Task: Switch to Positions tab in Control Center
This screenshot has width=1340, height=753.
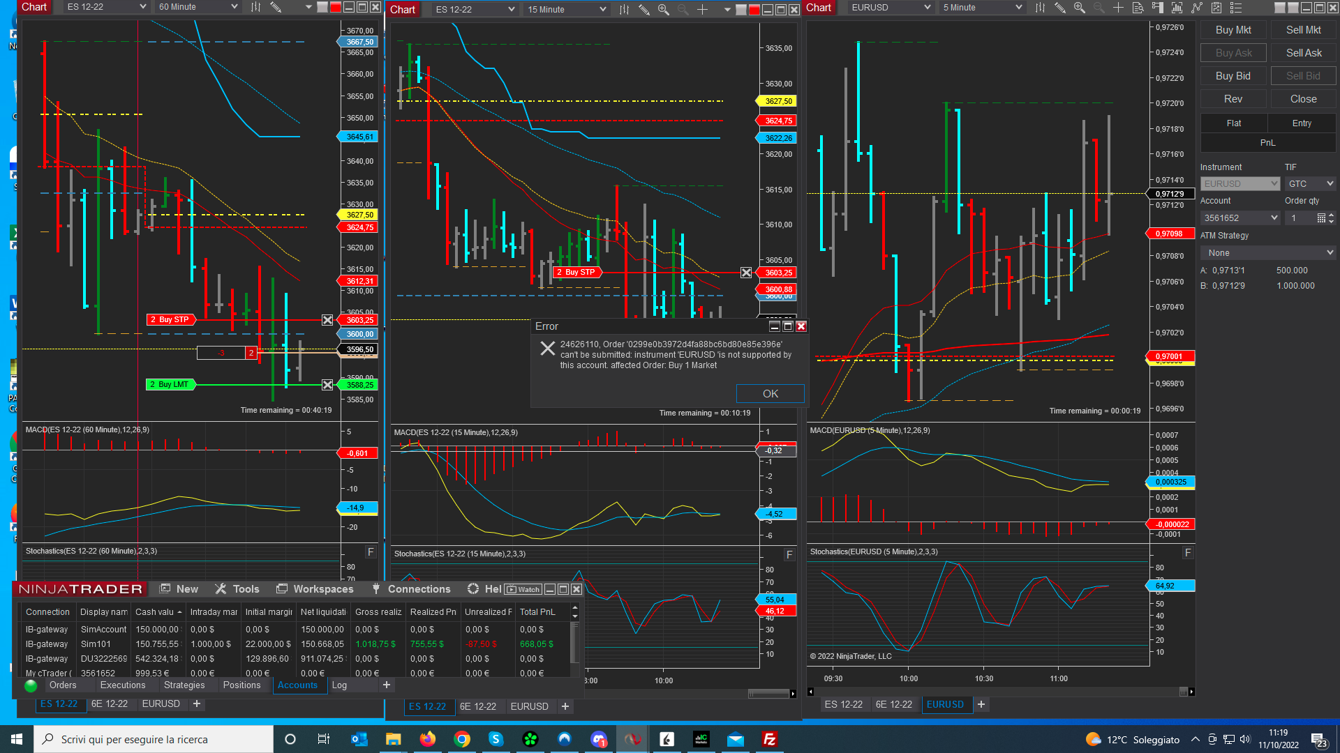Action: point(241,685)
